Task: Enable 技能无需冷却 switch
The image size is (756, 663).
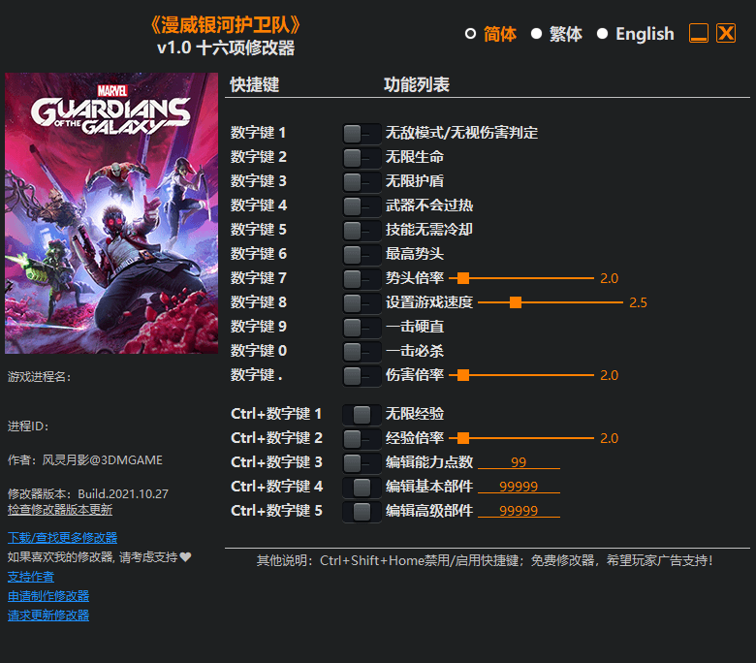Action: pyautogui.click(x=362, y=231)
